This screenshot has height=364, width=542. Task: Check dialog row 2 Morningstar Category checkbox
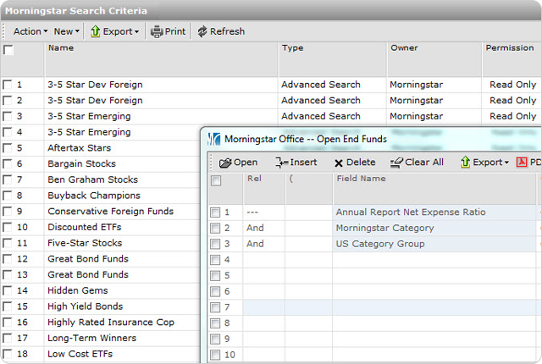215,228
